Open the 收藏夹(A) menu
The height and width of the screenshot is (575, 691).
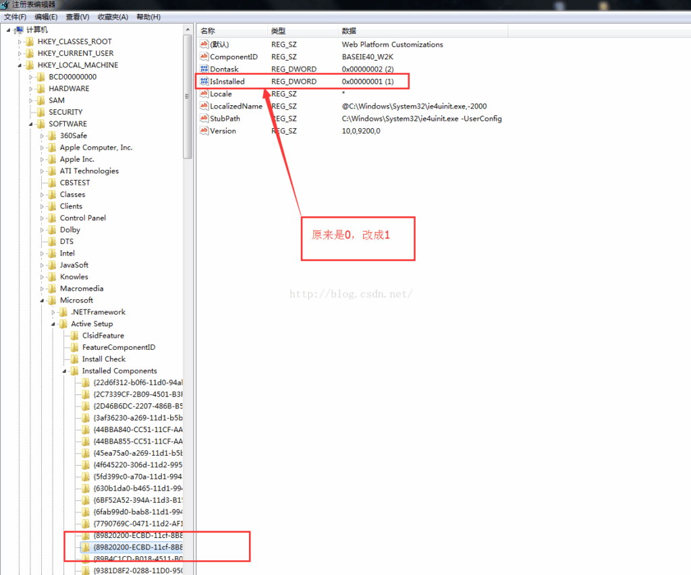[x=114, y=17]
